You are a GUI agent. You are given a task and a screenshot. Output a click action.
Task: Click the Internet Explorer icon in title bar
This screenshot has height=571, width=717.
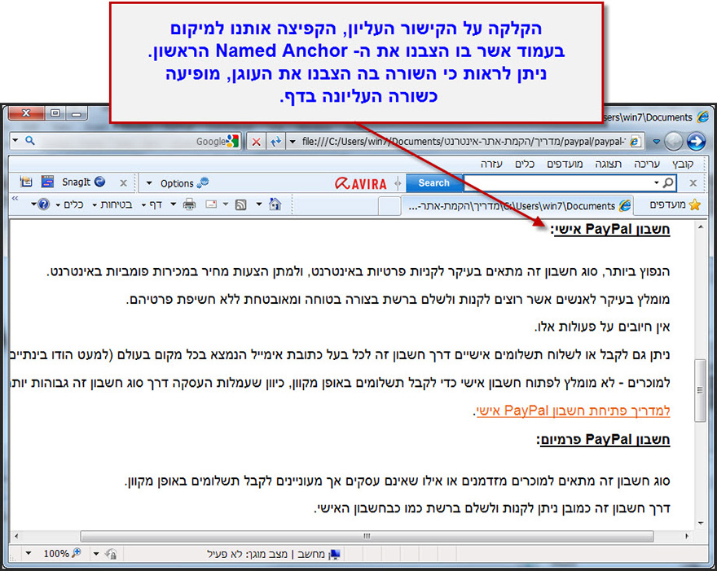click(x=702, y=116)
